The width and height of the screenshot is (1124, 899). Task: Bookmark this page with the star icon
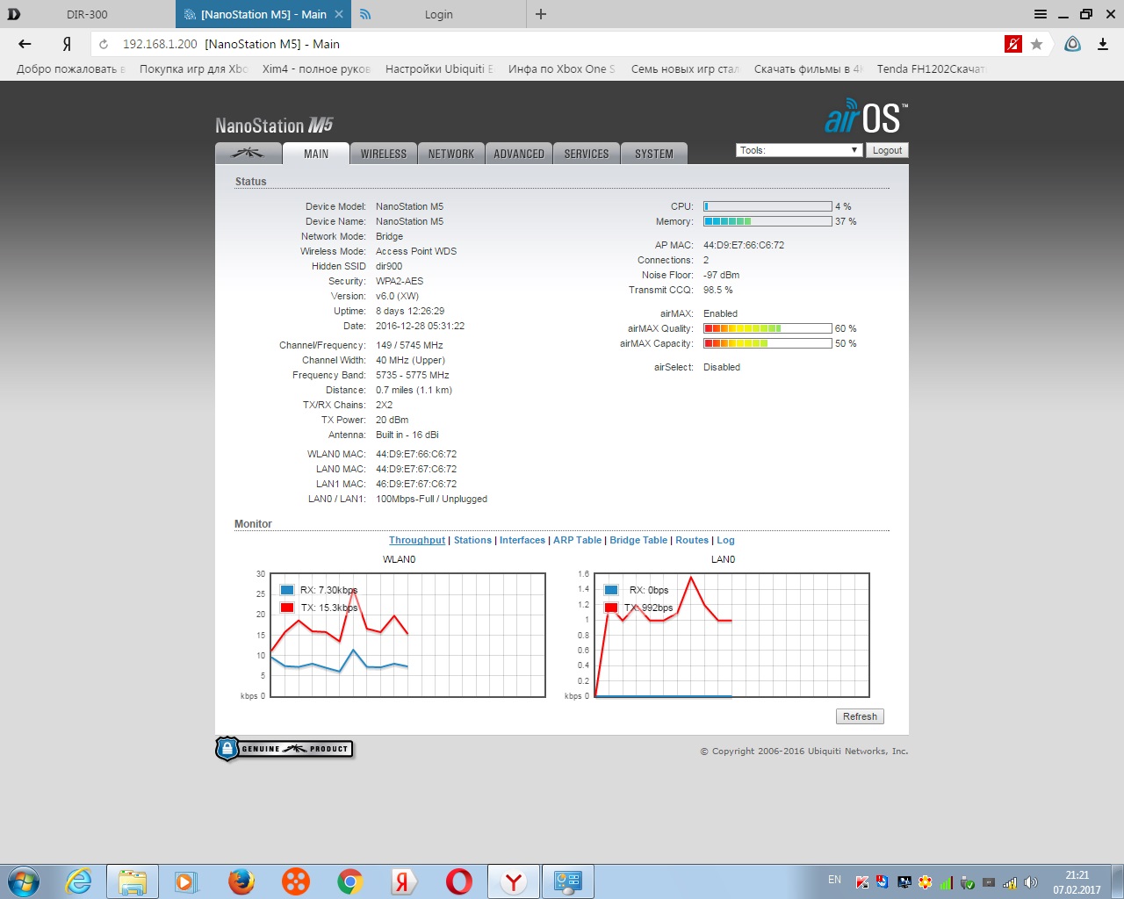coord(1037,44)
